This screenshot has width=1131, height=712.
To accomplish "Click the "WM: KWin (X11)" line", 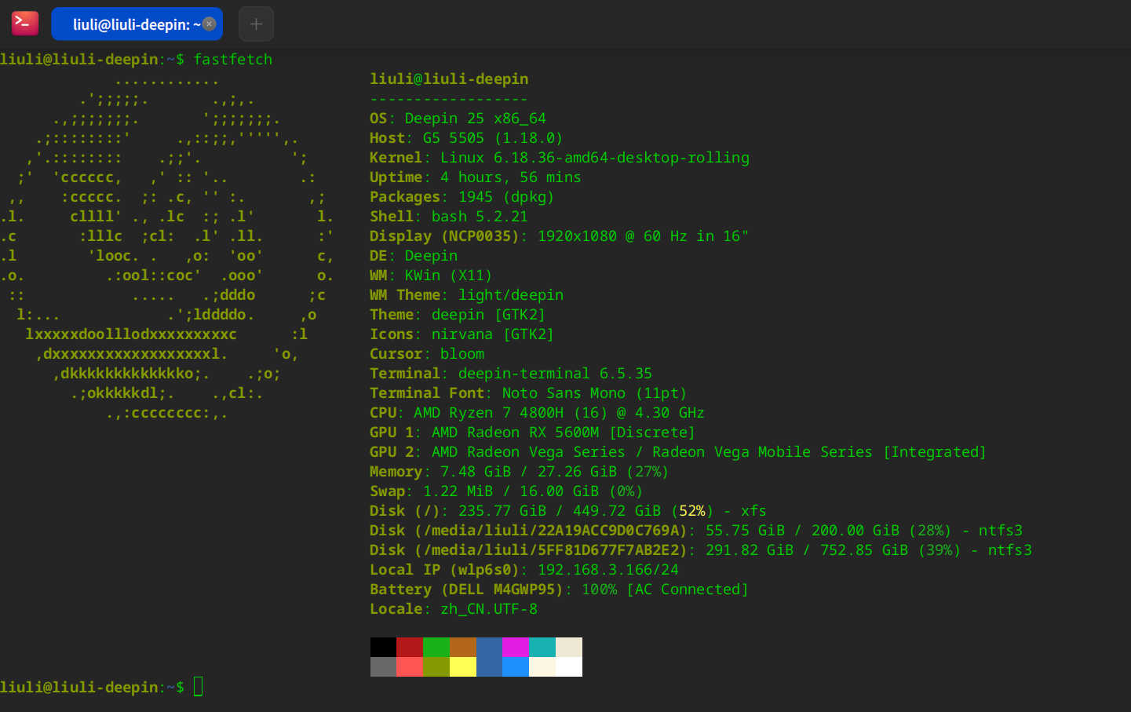I will click(x=431, y=276).
